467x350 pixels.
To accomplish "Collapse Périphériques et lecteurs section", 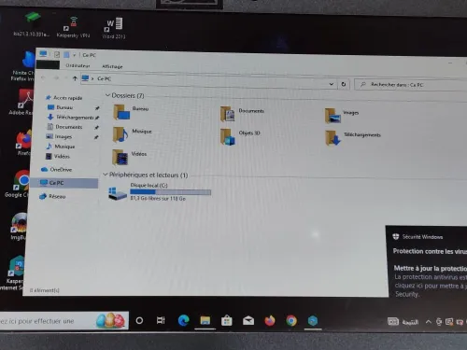I will pos(106,175).
